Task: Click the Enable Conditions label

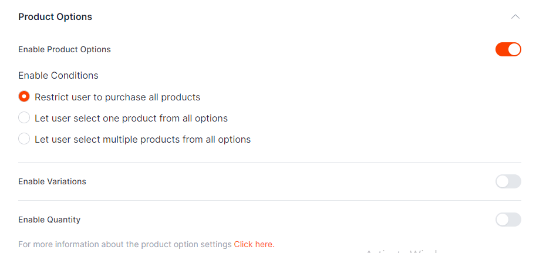Action: (58, 75)
